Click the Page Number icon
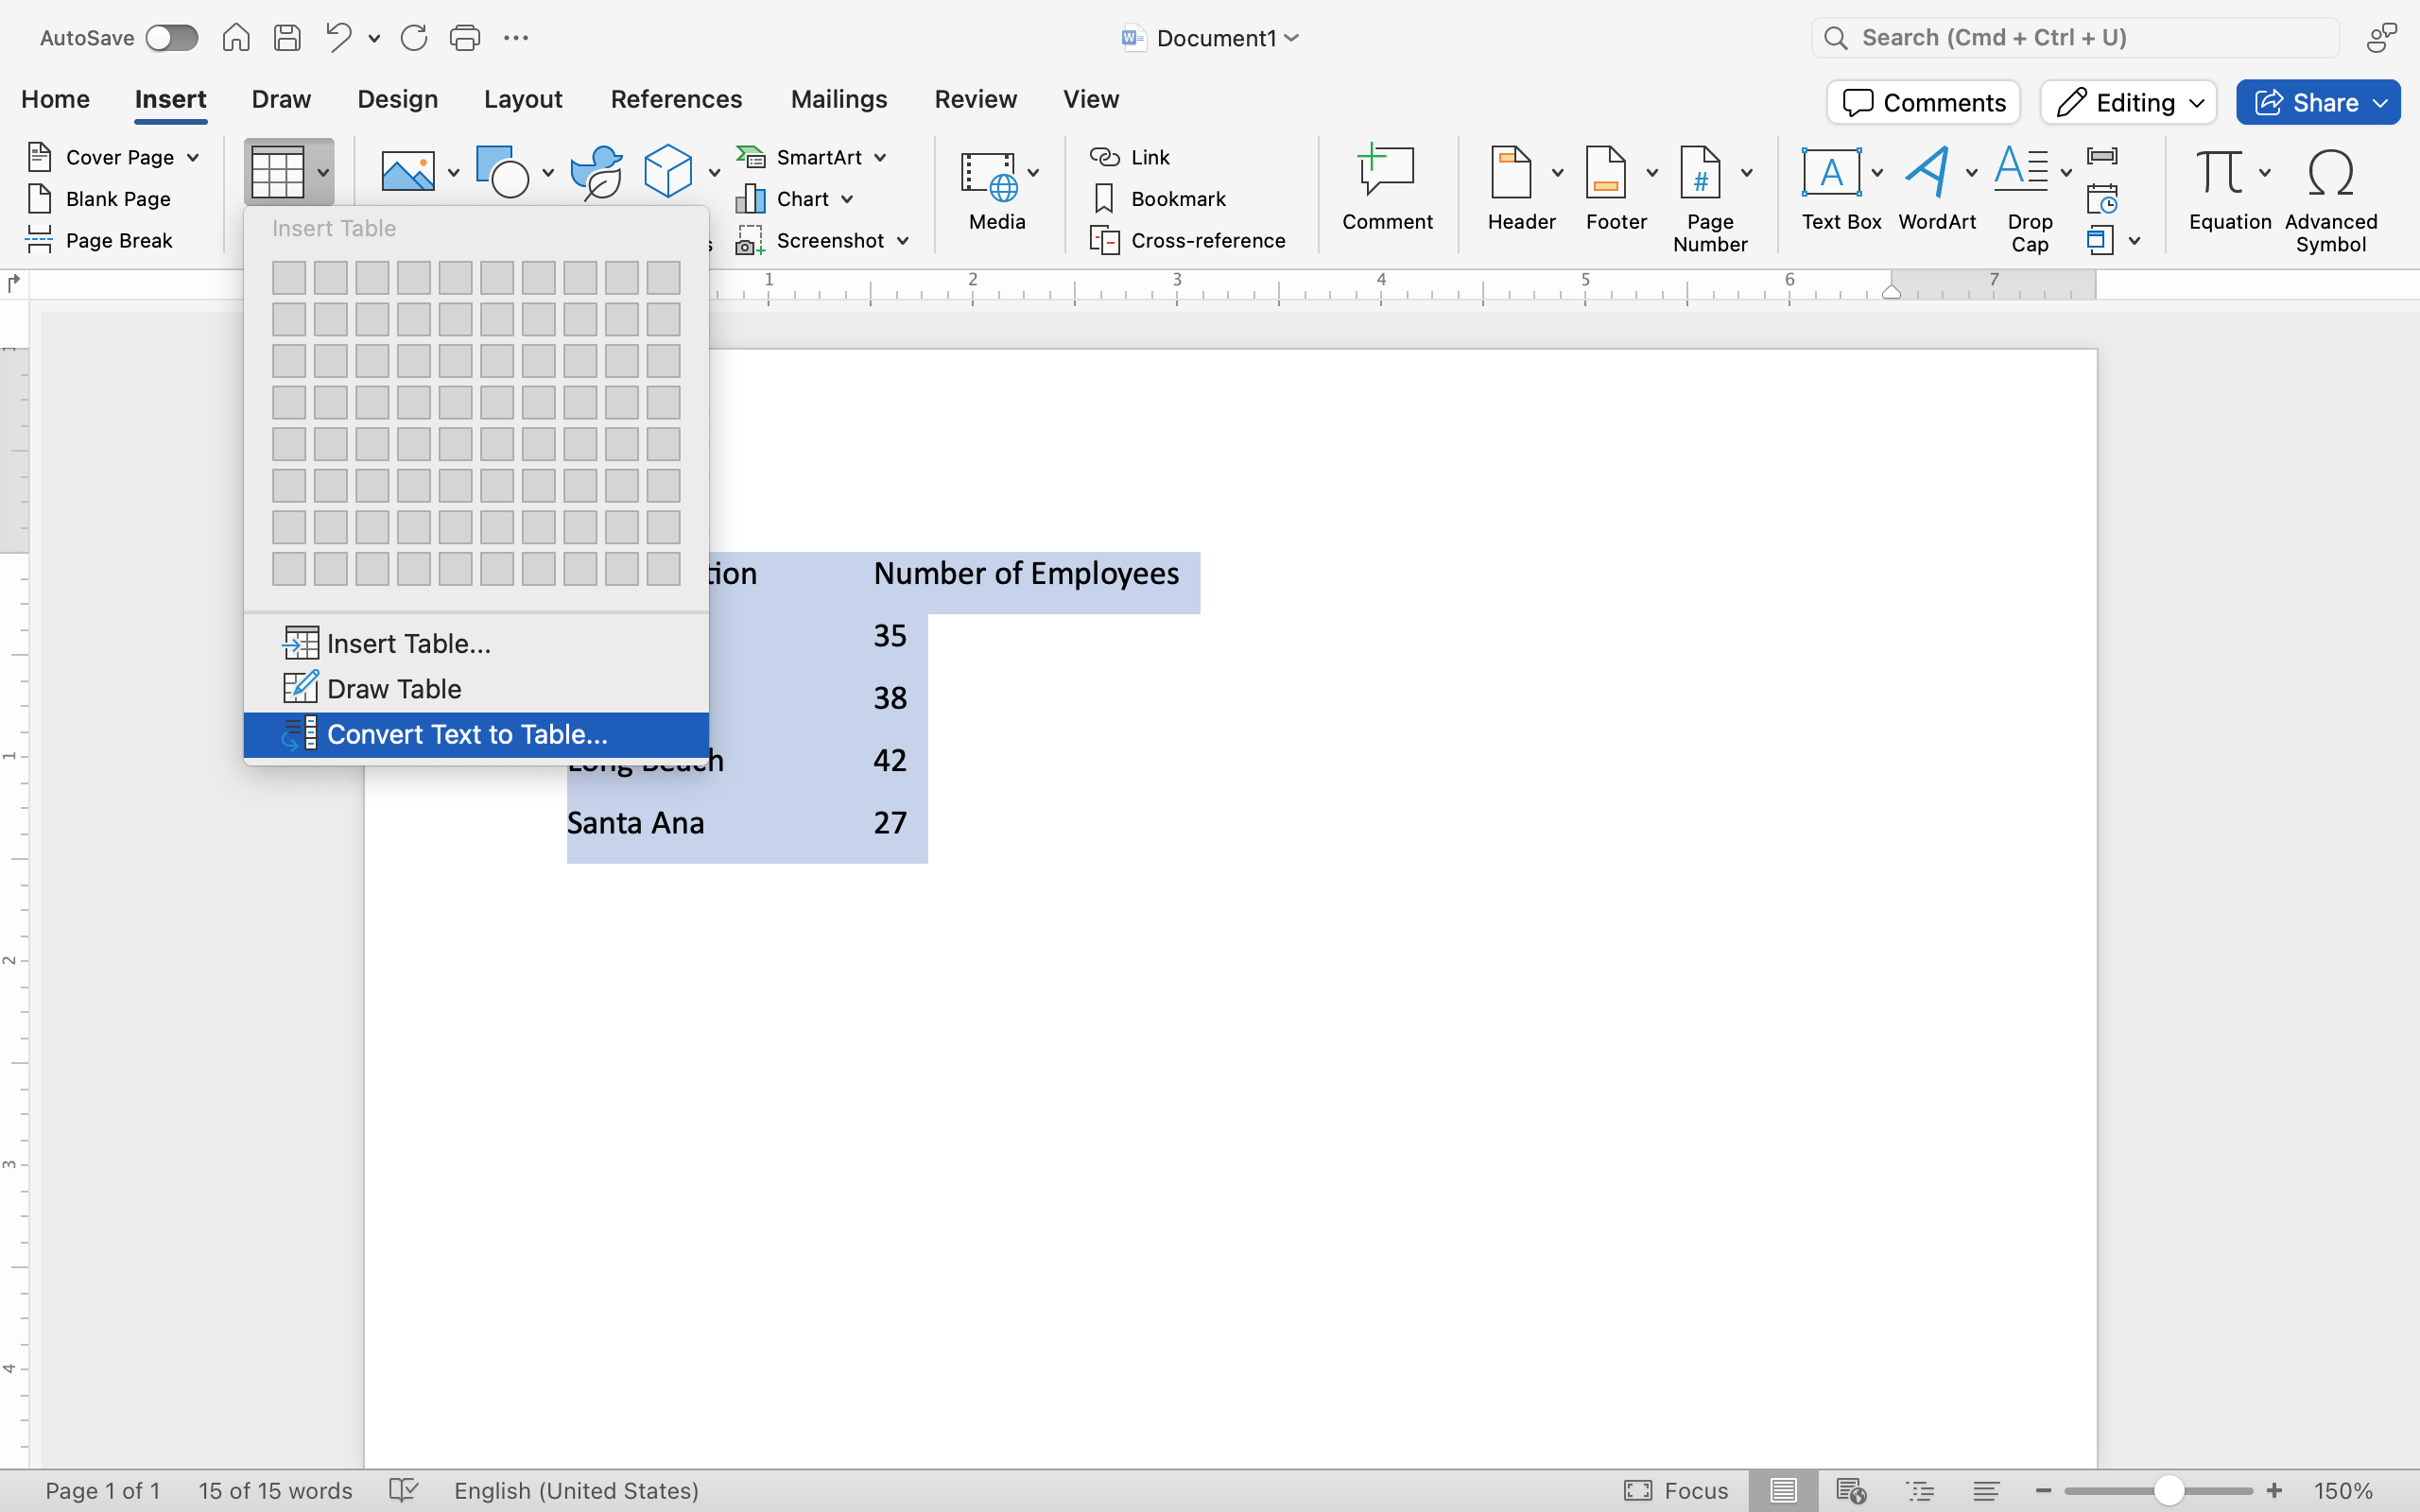Image resolution: width=2420 pixels, height=1512 pixels. 1700,172
